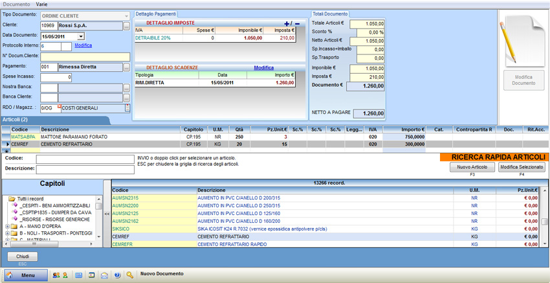The image size is (550, 283).
Task: Expand the A - MANO D'OPERA tree node
Action: click(x=7, y=226)
